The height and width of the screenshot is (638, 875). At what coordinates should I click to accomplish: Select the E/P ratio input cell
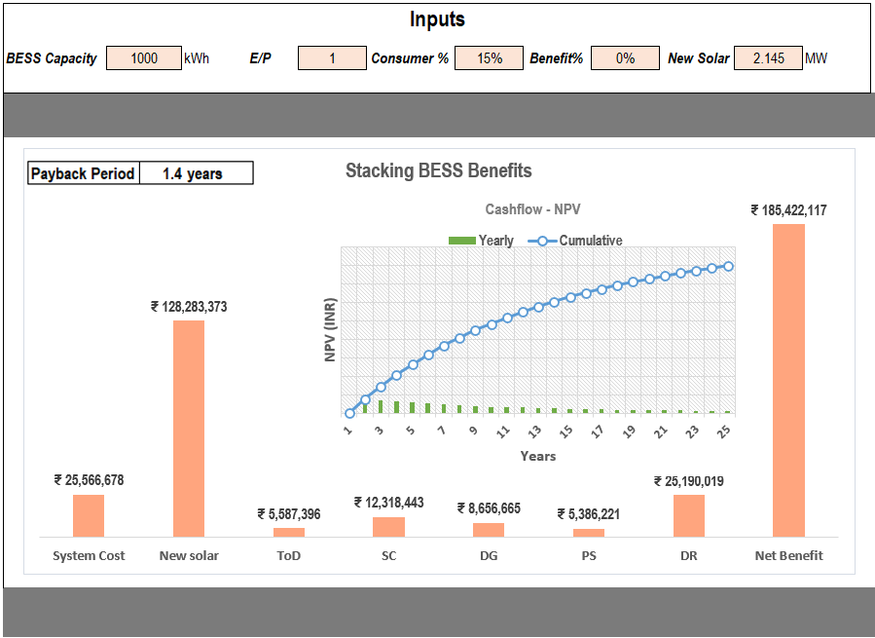point(332,58)
